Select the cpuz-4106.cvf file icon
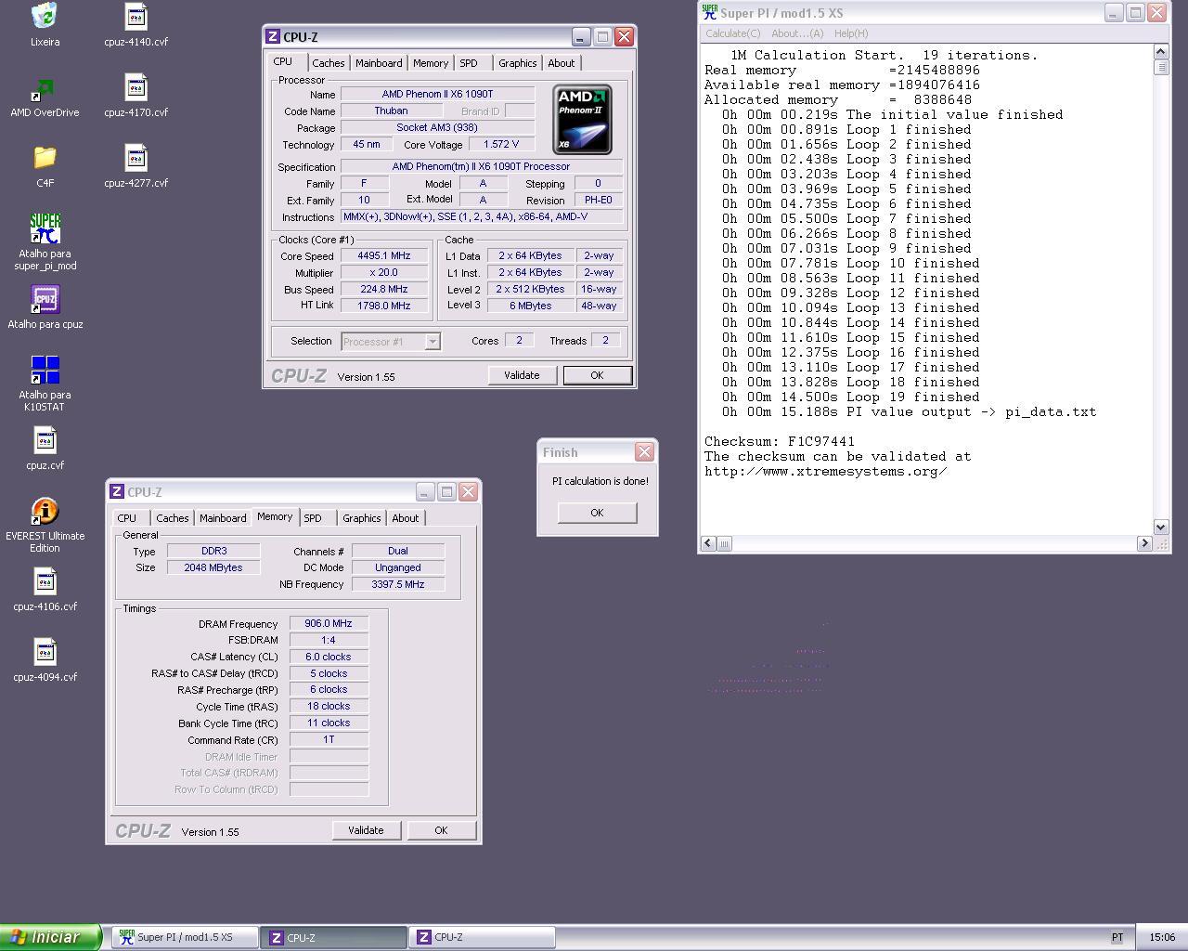Viewport: 1188px width, 951px height. click(45, 581)
